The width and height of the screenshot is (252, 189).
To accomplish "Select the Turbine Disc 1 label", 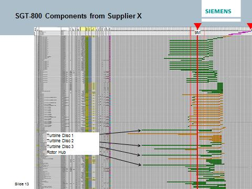I will tap(60, 135).
